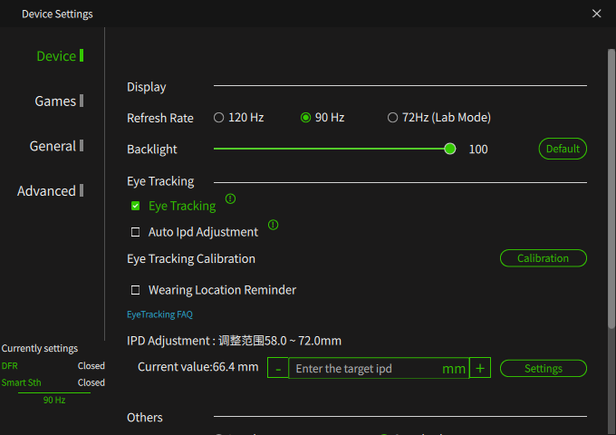
Task: Click the info icon beside Eye Tracking
Action: point(230,198)
